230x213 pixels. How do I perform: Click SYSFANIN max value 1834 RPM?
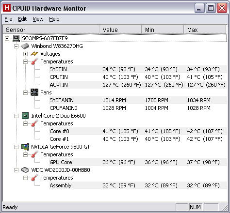[x=199, y=100]
